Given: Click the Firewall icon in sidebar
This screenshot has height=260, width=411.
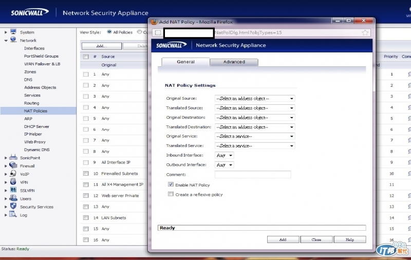Looking at the screenshot, I should click(x=13, y=165).
